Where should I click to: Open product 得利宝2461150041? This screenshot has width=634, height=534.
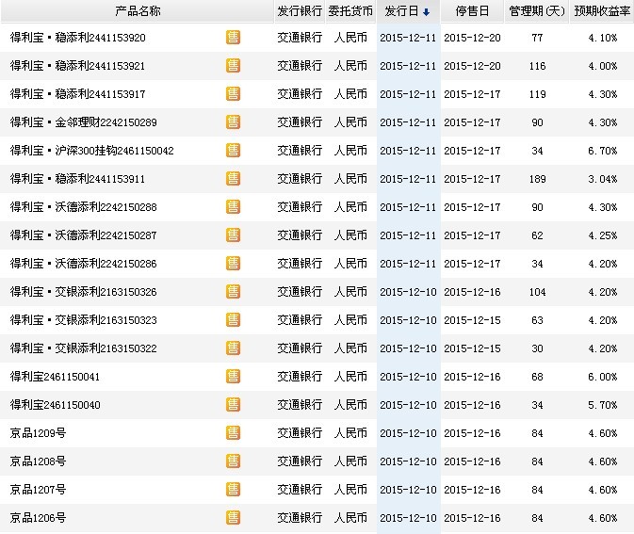tap(55, 377)
